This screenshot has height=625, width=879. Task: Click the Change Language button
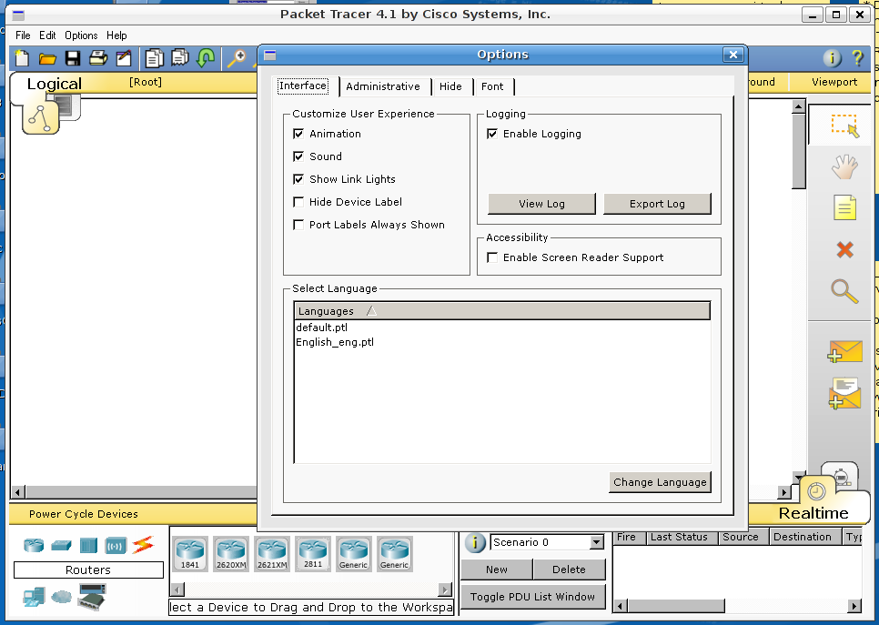pos(660,482)
